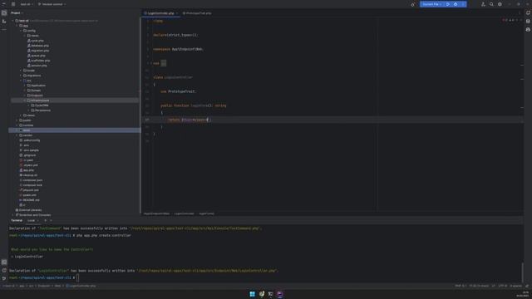Image resolution: width=532 pixels, height=299 pixels.
Task: Open more run actions menu
Action: click(463, 4)
